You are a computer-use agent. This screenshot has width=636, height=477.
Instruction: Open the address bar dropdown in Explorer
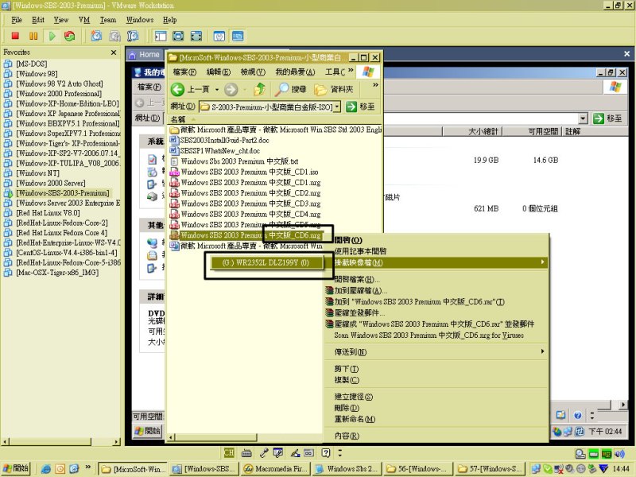pos(337,107)
